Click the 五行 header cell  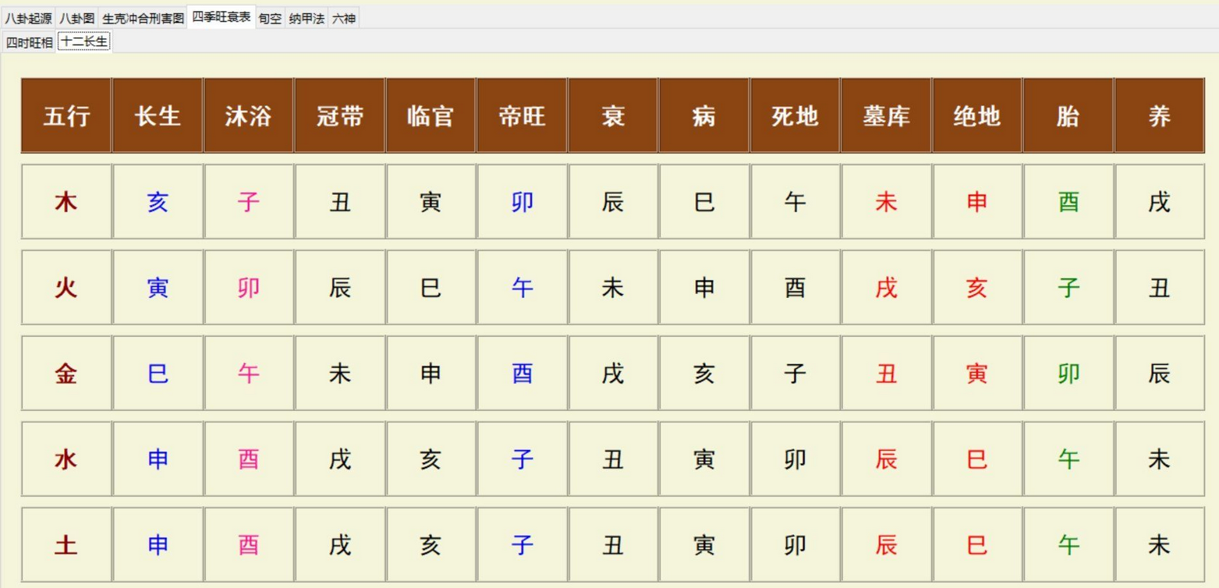66,115
